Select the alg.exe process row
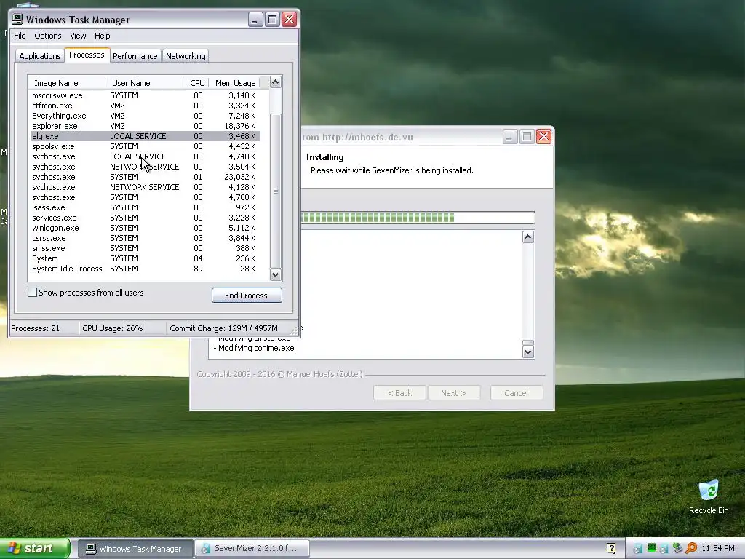This screenshot has width=745, height=559. pyautogui.click(x=146, y=136)
